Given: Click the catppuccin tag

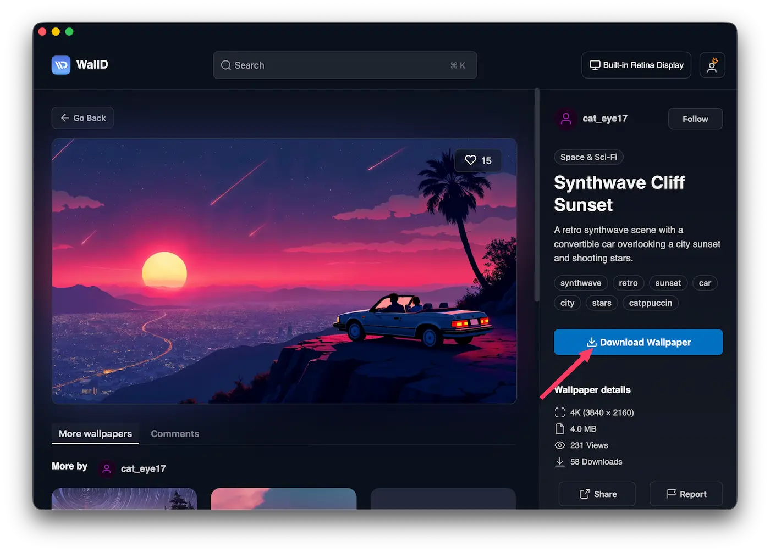Looking at the screenshot, I should tap(650, 303).
